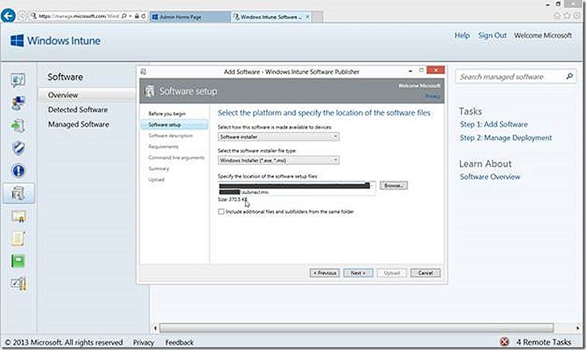
Task: Select Overview in Software menu
Action: (63, 95)
